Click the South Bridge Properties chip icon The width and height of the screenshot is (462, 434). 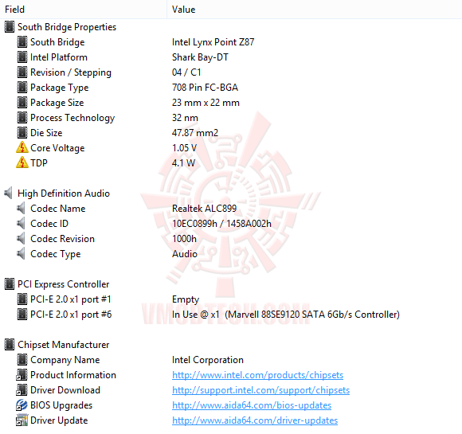[x=10, y=27]
